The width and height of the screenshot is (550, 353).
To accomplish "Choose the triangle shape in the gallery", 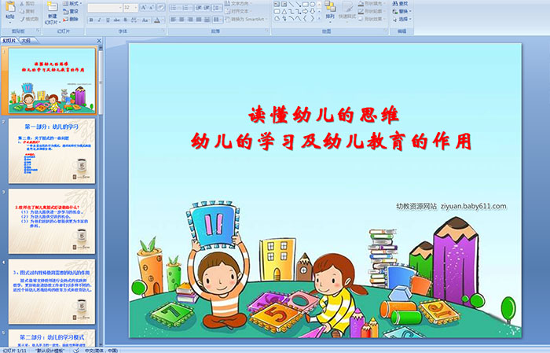I will (284, 12).
